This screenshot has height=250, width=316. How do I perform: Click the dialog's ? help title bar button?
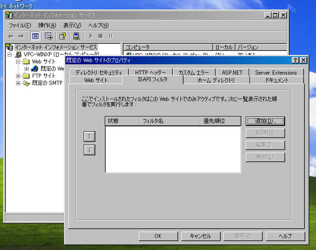[x=295, y=60]
